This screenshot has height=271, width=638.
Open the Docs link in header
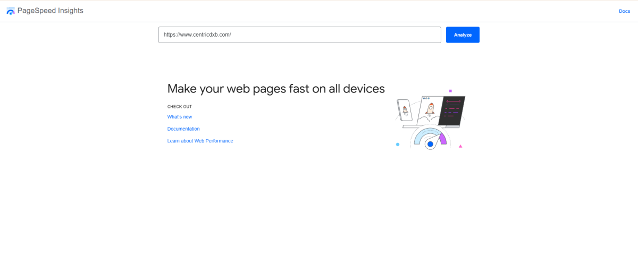coord(624,11)
